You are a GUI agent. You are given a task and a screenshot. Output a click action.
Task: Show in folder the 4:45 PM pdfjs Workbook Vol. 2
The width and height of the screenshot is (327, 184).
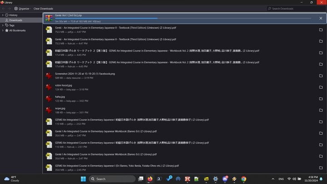pyautogui.click(x=321, y=53)
